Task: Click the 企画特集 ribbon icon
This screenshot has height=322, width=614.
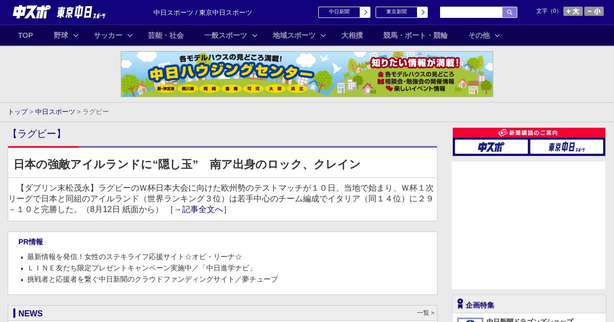Action: point(460,304)
